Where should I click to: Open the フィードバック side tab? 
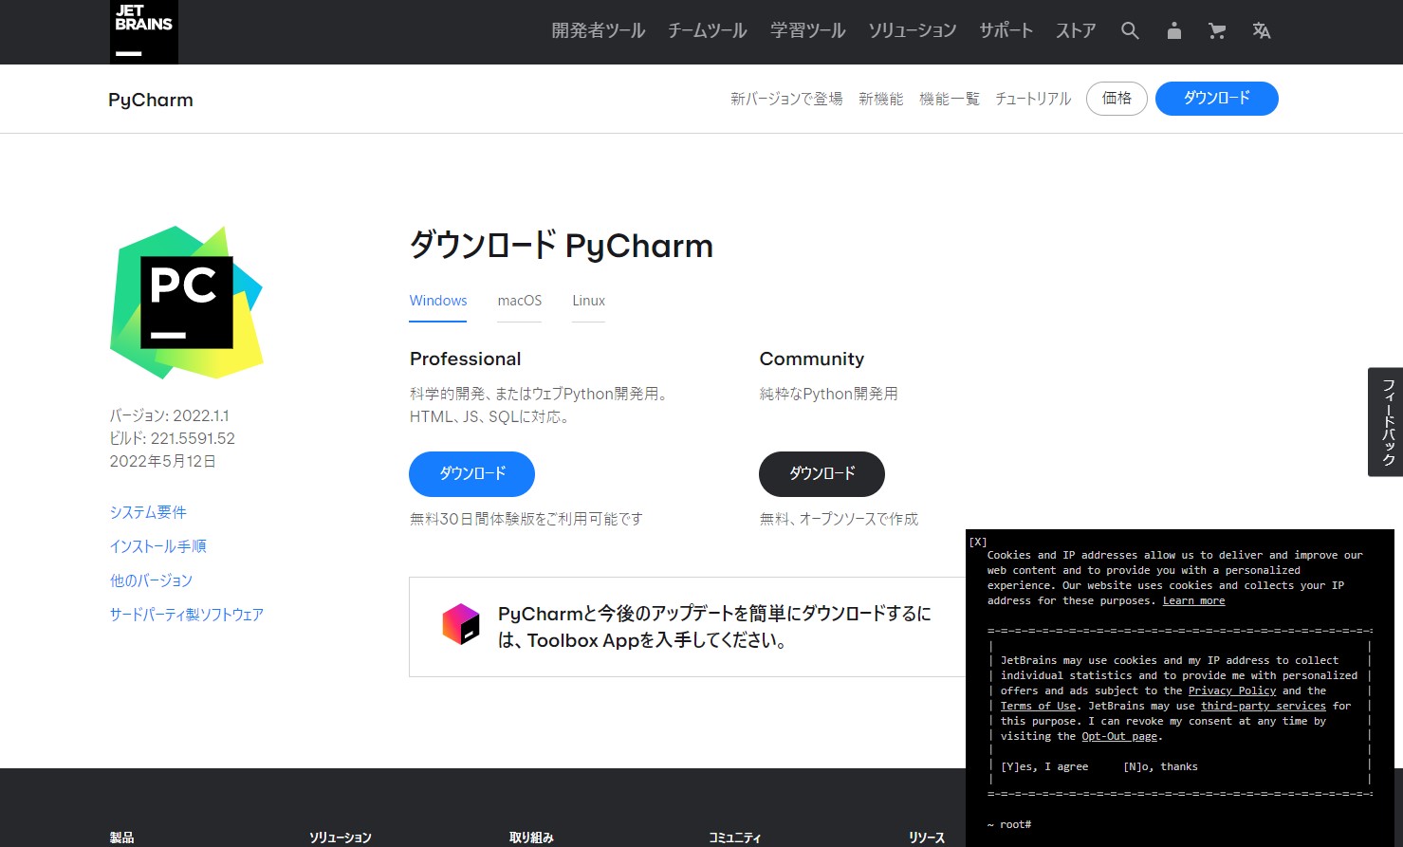click(x=1385, y=422)
